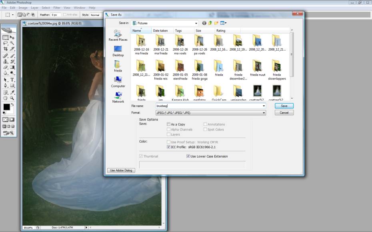Click the black foreground color swatch
The image size is (372, 232).
[x=6, y=107]
